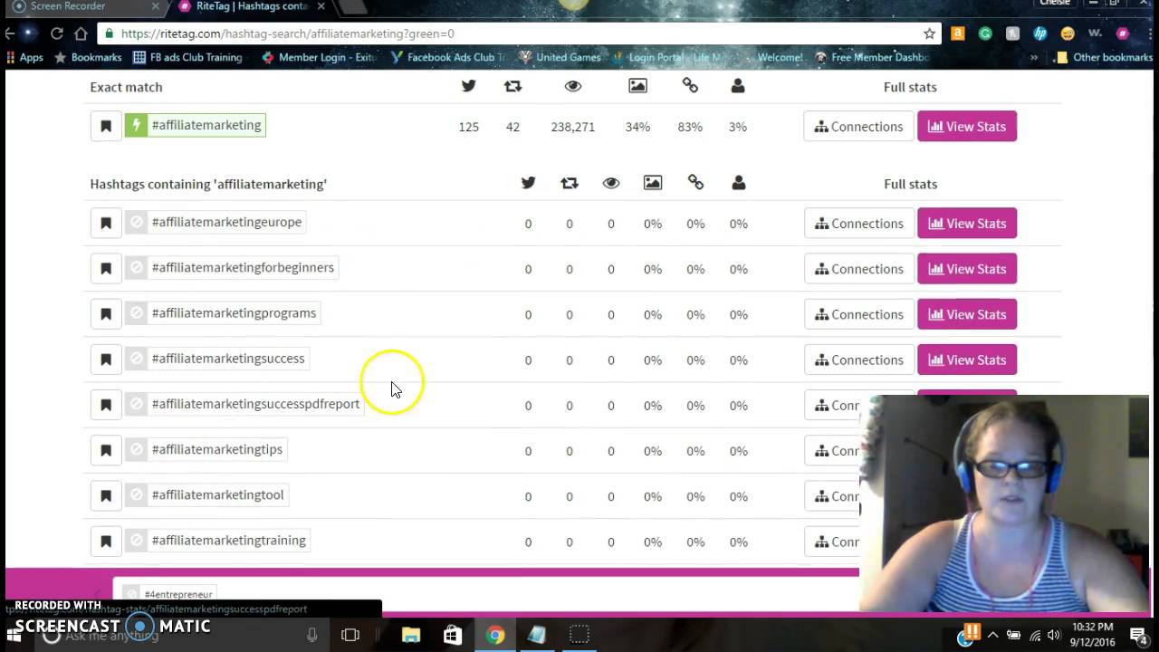Click eye icon in 'Hashtags containing' header

point(611,183)
